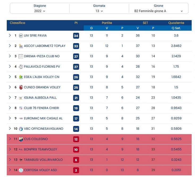The width and height of the screenshot is (195, 177).
Task: Click the red 10 points badge
Action: [76, 150]
